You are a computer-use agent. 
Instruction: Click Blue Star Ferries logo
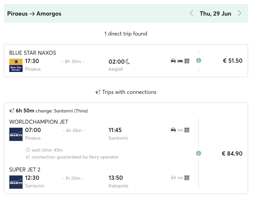pos(16,65)
